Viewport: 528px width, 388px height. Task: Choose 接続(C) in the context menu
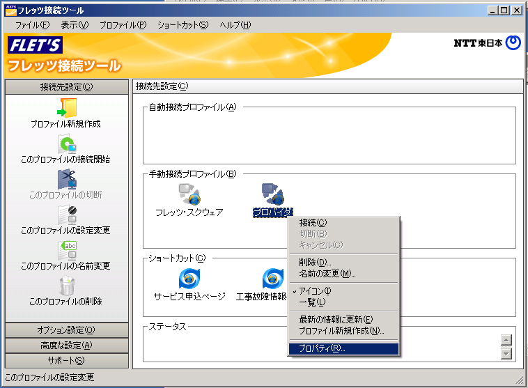click(343, 223)
